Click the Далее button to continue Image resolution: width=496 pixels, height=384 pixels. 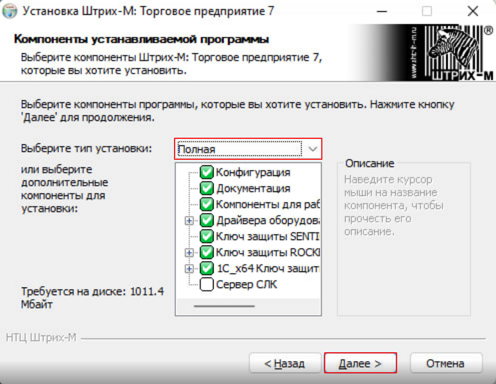pyautogui.click(x=360, y=363)
